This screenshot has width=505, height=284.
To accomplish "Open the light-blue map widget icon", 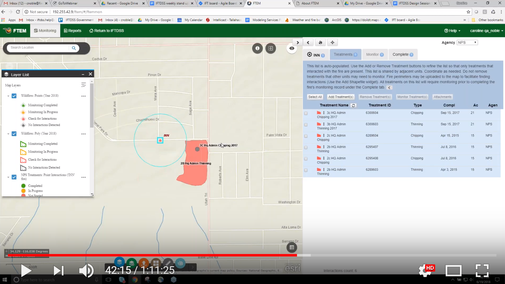I will click(x=180, y=263).
